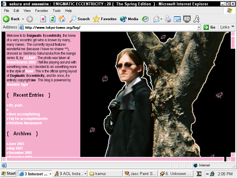Open the View menu
This screenshot has height=178, width=237.
pyautogui.click(x=27, y=11)
